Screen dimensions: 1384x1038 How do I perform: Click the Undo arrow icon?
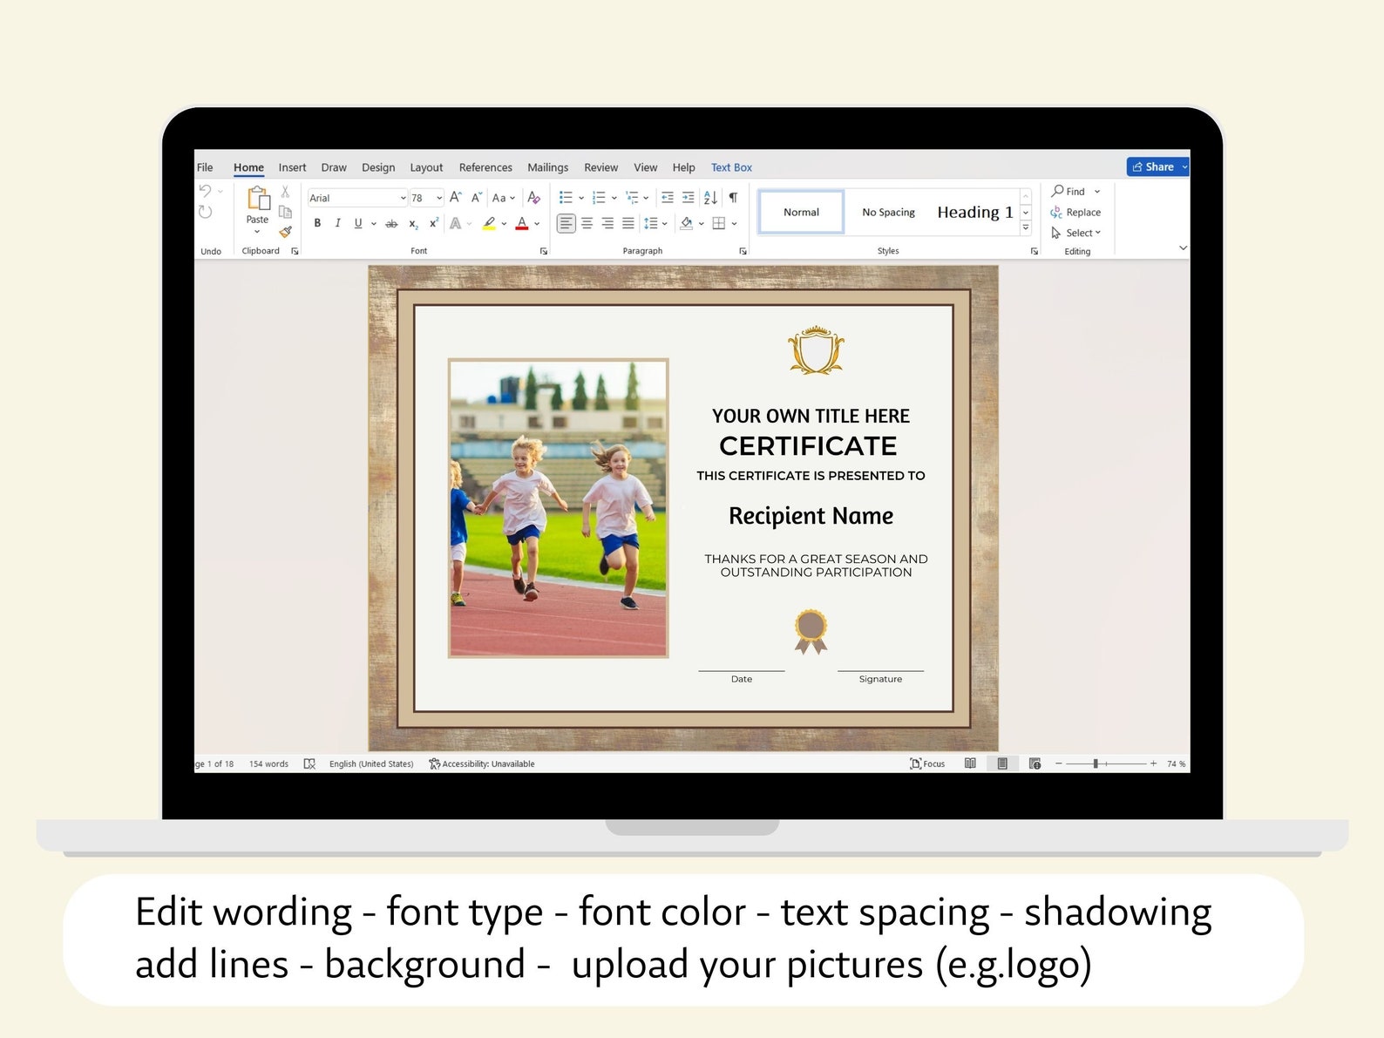coord(206,191)
